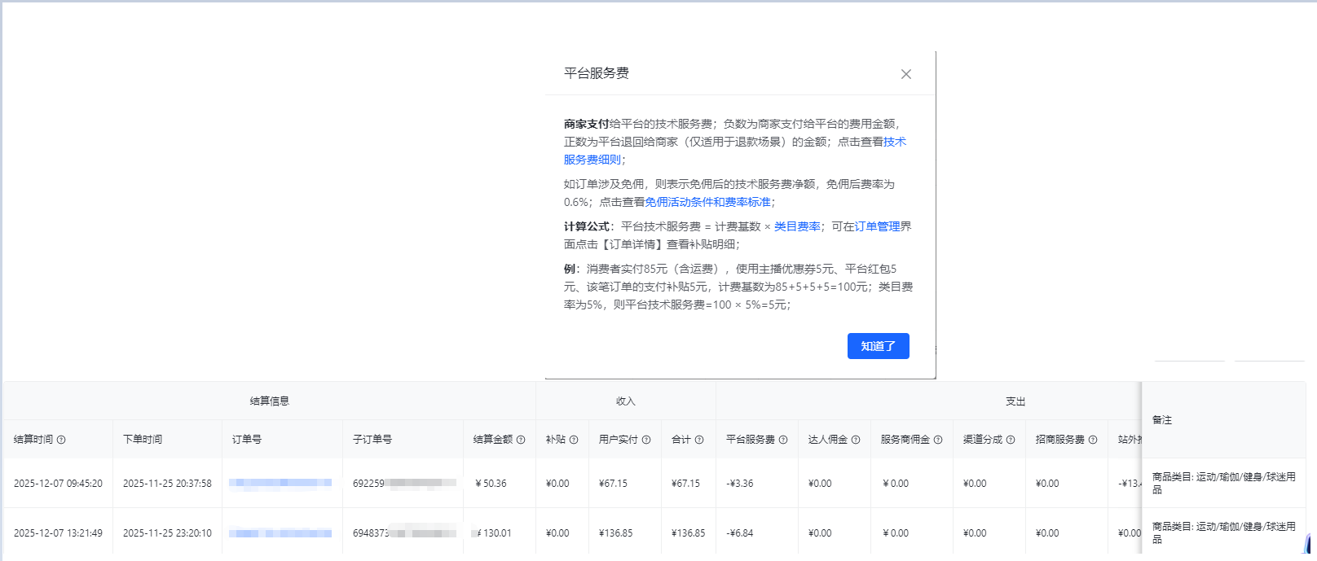Click 用户实付 value ¥67.15
Image resolution: width=1317 pixels, height=561 pixels.
[x=613, y=484]
